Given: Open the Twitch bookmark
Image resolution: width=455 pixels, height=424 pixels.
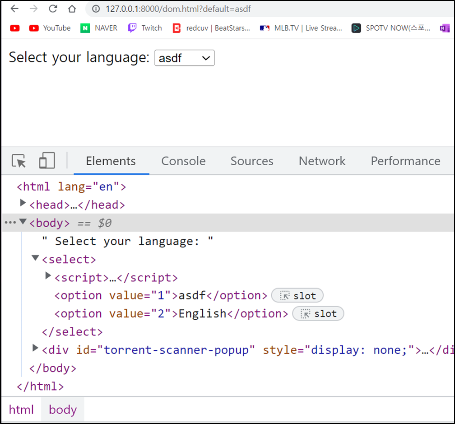Looking at the screenshot, I should click(144, 28).
